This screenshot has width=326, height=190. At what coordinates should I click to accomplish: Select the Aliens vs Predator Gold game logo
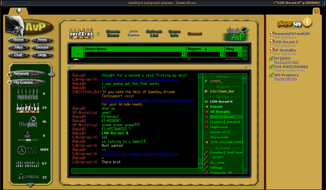(x=28, y=108)
